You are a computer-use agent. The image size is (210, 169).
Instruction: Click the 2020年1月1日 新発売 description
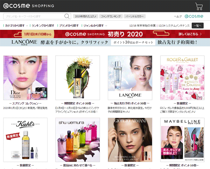pyautogui.click(x=25, y=108)
